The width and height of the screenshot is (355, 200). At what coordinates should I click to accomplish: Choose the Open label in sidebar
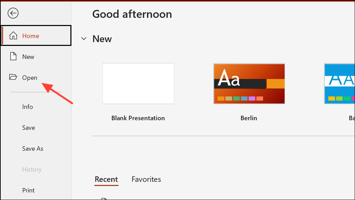pos(30,78)
